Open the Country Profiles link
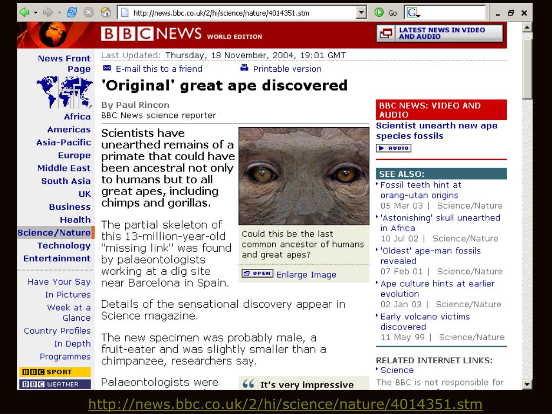 point(57,331)
